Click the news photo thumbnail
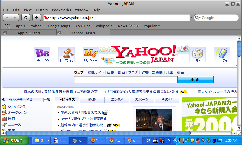242x145 pixels. 154,120
